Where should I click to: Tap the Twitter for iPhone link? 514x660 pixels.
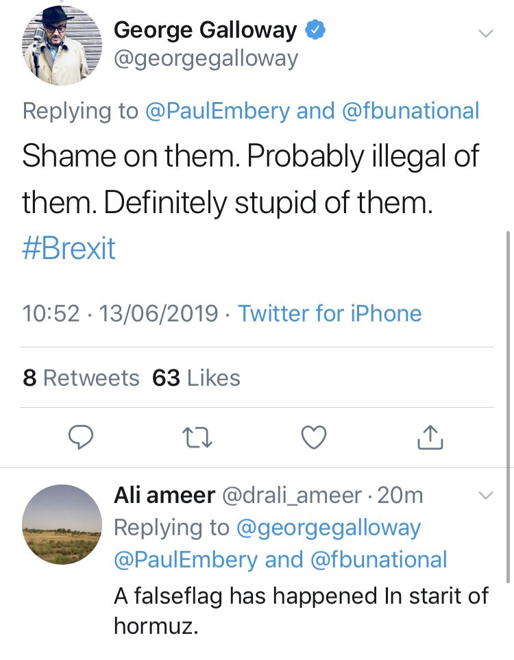click(330, 314)
